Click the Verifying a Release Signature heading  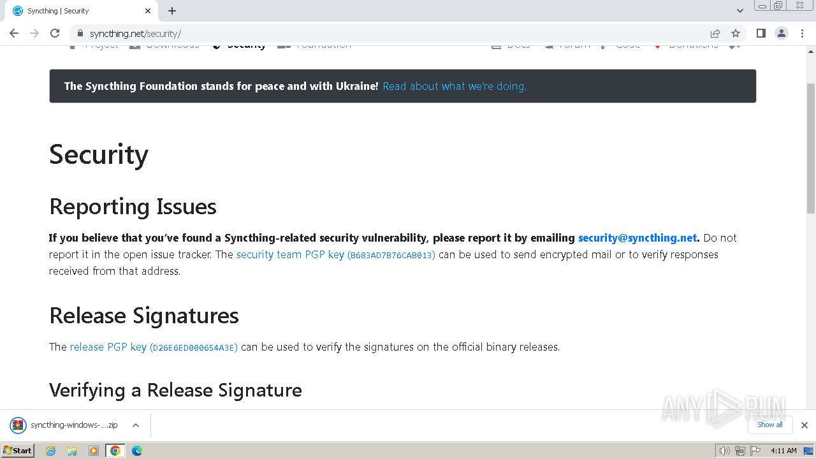(x=175, y=390)
